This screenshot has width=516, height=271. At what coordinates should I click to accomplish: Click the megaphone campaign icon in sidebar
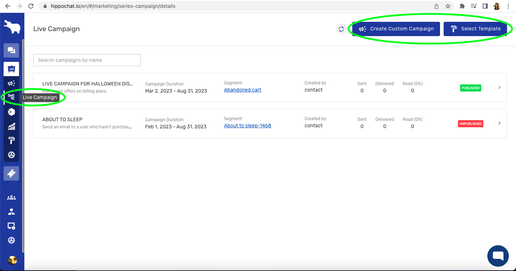11,83
